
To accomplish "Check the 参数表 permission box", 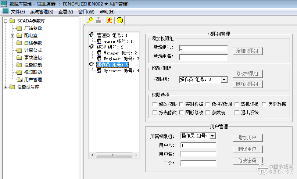I will click(208, 112).
